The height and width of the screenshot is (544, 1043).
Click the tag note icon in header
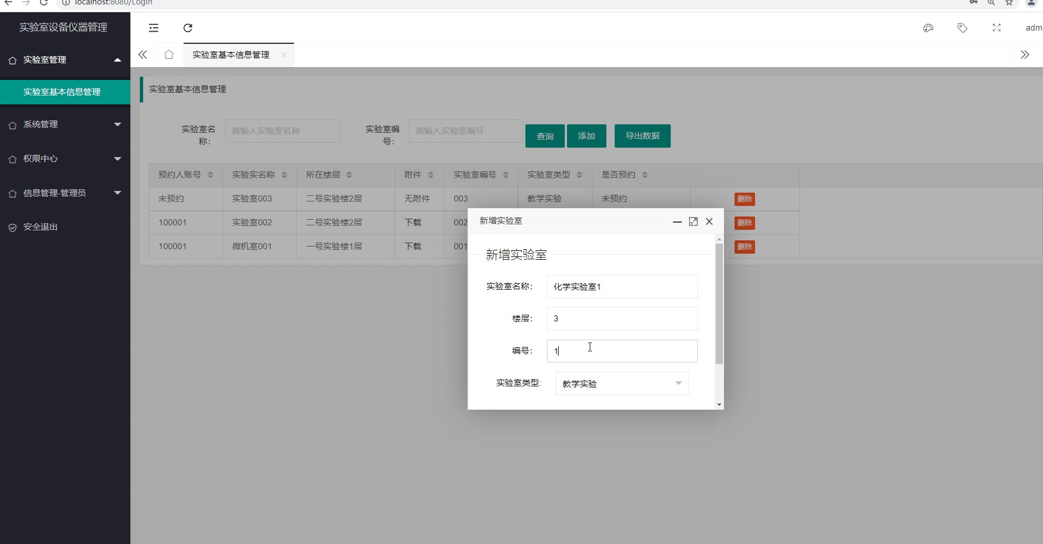[963, 28]
